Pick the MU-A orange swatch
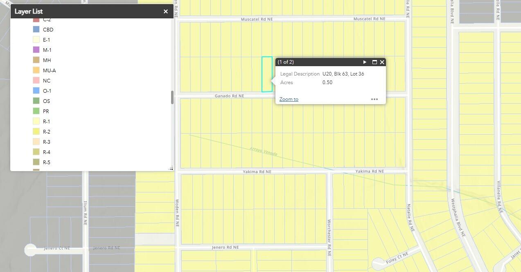The height and width of the screenshot is (272, 521). (x=36, y=70)
